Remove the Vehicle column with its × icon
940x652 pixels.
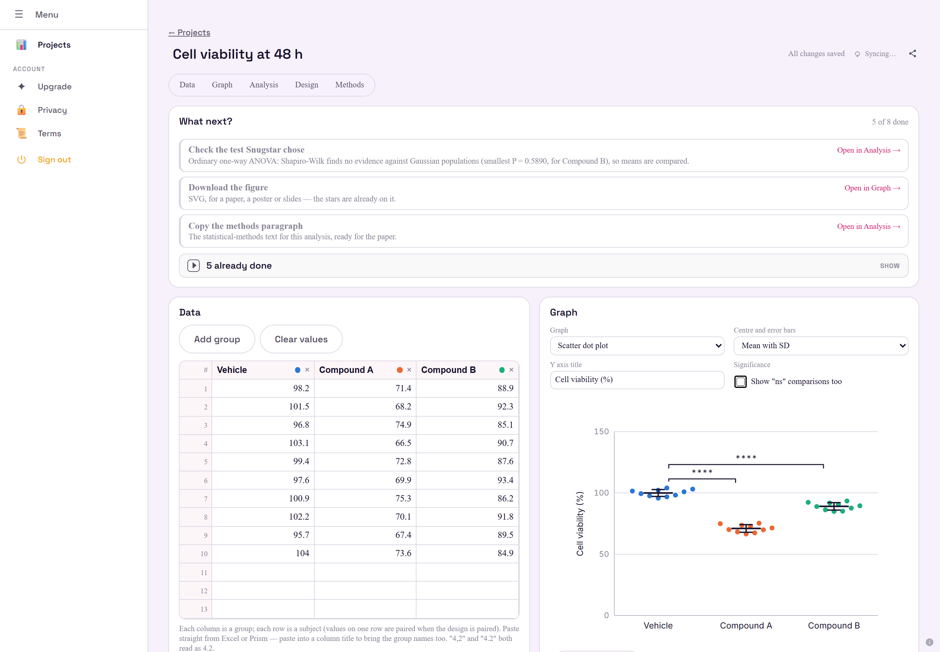pyautogui.click(x=307, y=370)
